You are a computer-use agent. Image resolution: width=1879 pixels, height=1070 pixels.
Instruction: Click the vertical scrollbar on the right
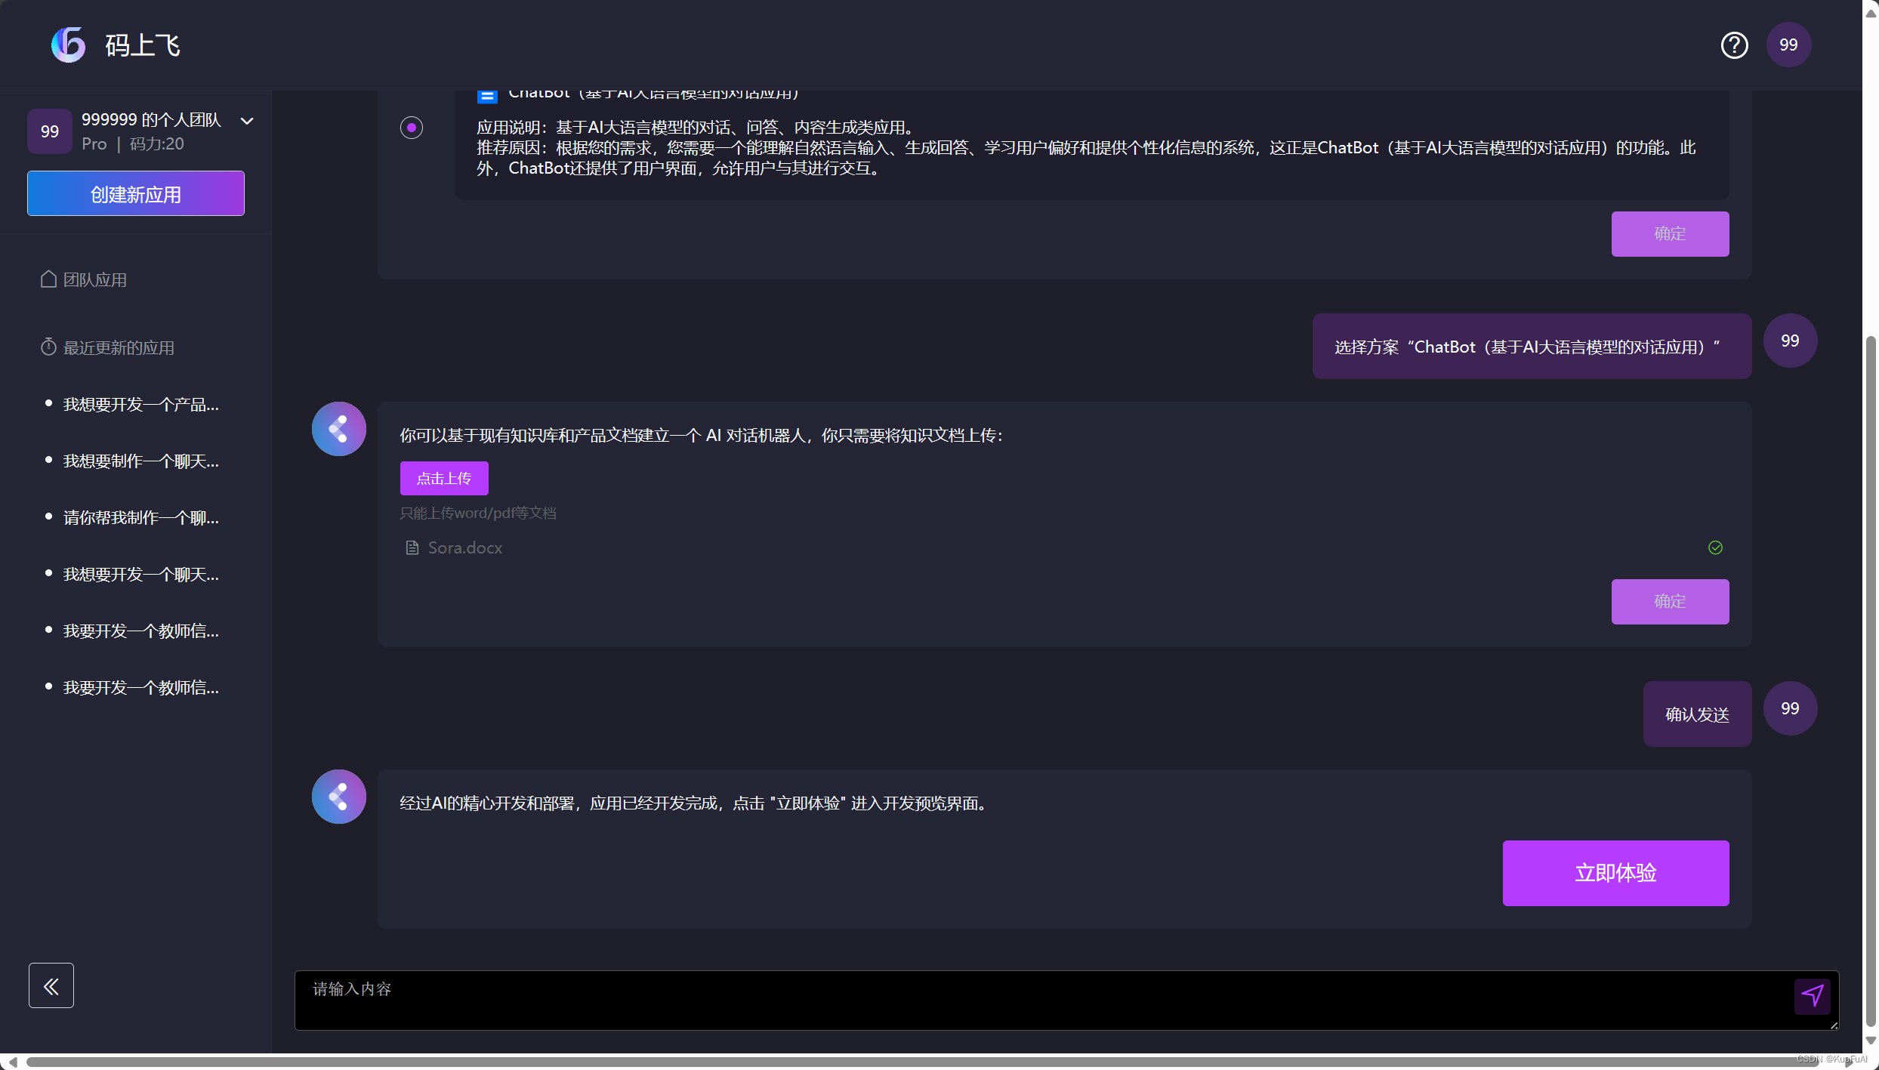(1871, 680)
